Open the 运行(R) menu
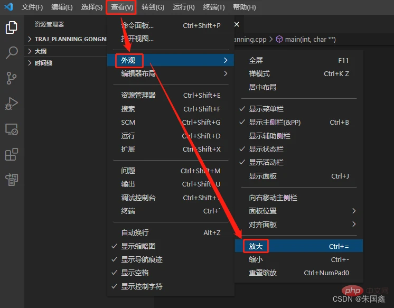Image resolution: width=394 pixels, height=308 pixels. point(184,7)
